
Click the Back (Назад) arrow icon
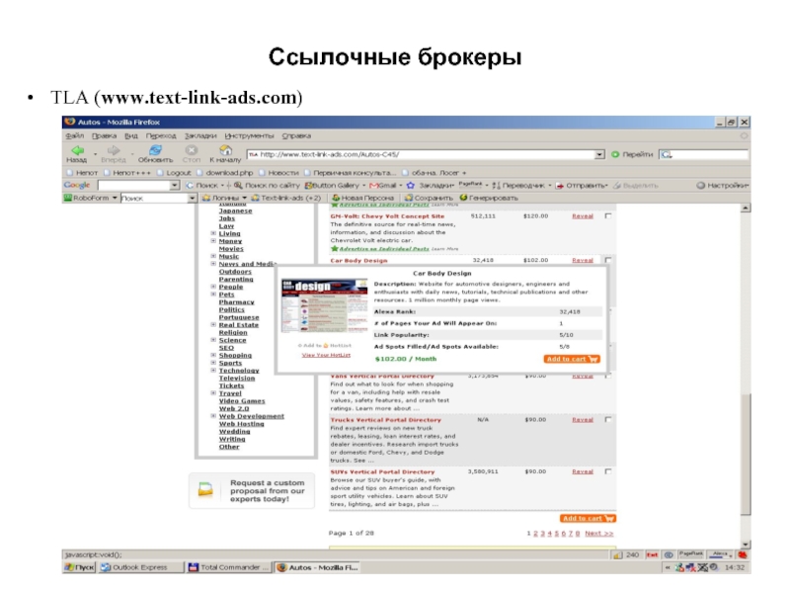(77, 150)
